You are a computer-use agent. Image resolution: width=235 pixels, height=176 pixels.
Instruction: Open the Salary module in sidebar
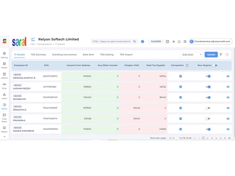(4, 106)
